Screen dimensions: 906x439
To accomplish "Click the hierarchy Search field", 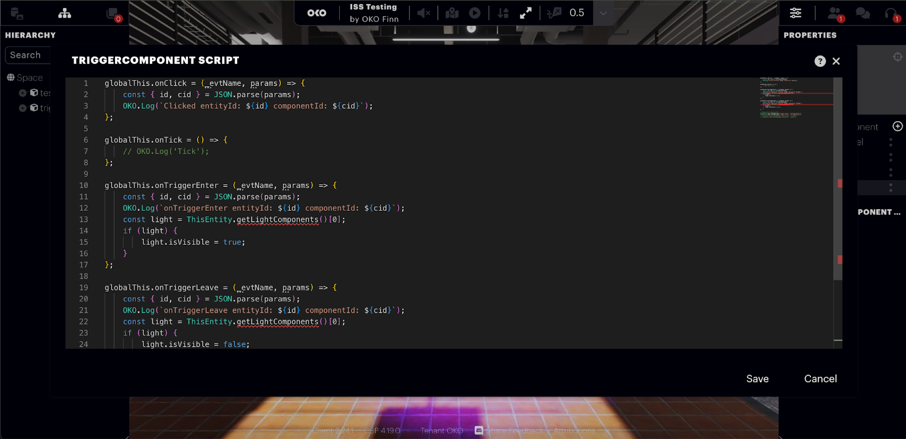I will click(x=28, y=55).
